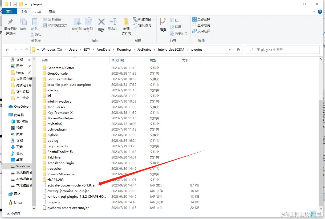Open the recent locations dropdown arrow
This screenshot has width=325, height=219.
click(21, 50)
